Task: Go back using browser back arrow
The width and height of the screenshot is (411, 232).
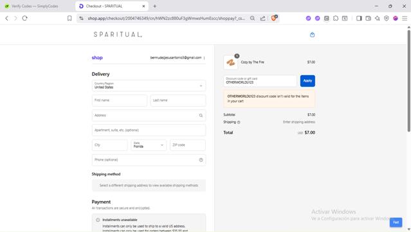Action: tap(7, 18)
